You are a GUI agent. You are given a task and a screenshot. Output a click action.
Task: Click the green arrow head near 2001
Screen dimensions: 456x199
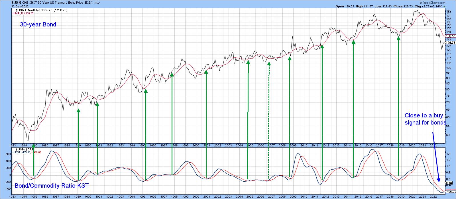(206, 72)
